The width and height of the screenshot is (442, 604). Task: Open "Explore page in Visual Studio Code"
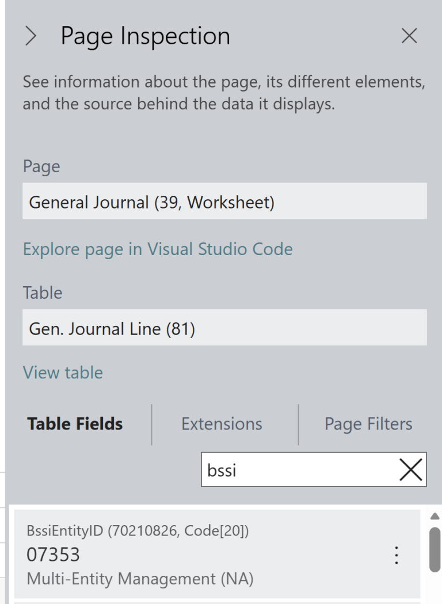click(158, 249)
